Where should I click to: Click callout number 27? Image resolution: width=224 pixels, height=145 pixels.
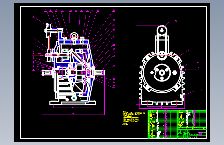click(x=114, y=36)
